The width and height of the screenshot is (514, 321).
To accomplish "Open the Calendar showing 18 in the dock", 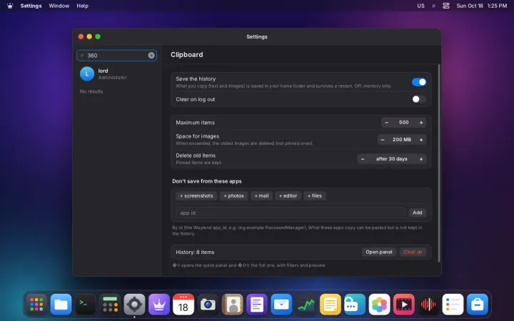I will [x=183, y=305].
